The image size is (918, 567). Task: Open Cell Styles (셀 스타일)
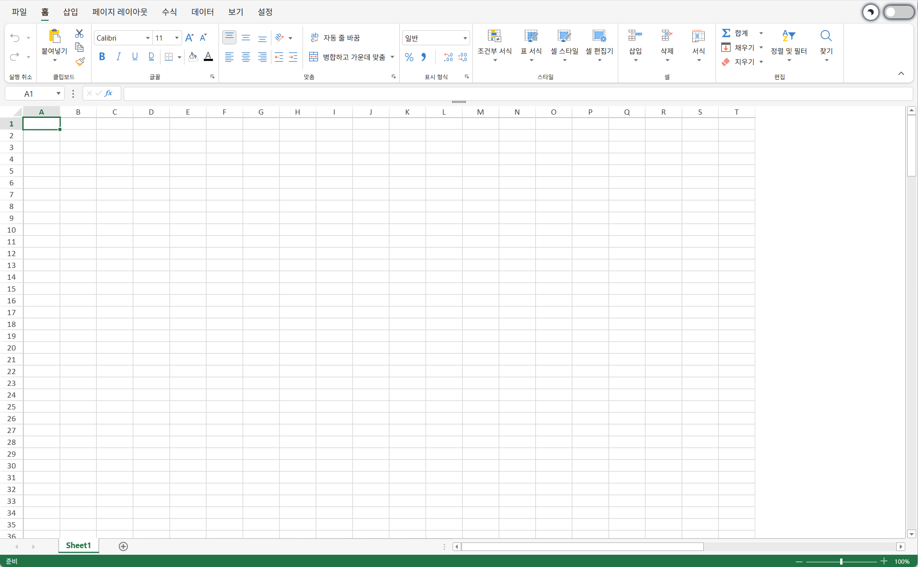click(x=564, y=45)
